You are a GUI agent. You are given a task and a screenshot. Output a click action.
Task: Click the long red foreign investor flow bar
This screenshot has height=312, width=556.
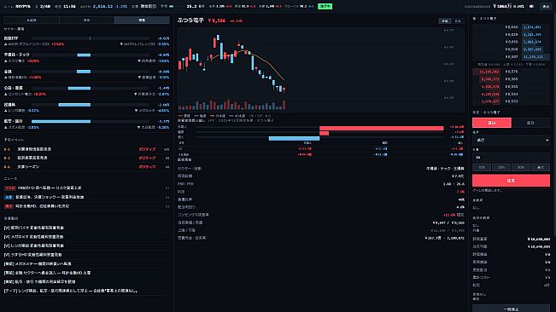[382, 128]
